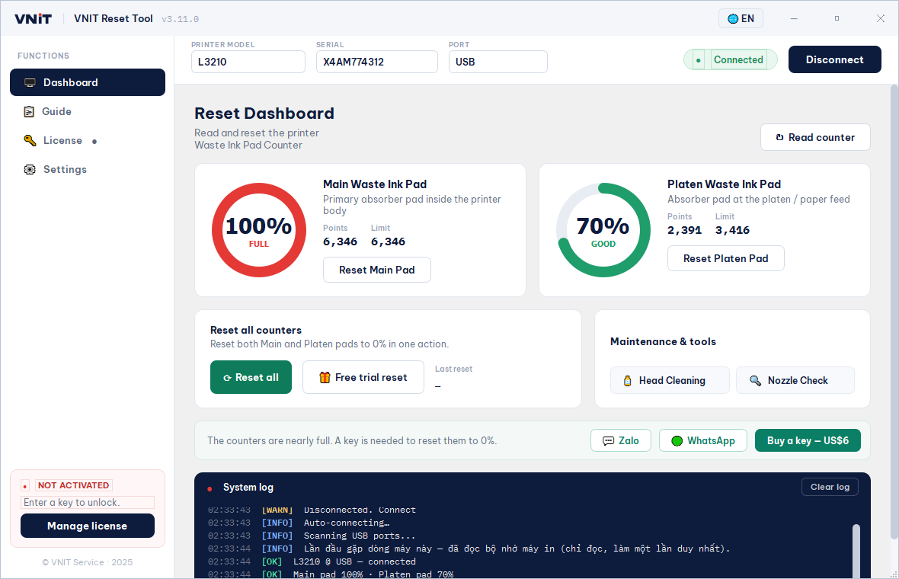Click the green Reset all button
Viewport: 899px width, 579px height.
[251, 377]
